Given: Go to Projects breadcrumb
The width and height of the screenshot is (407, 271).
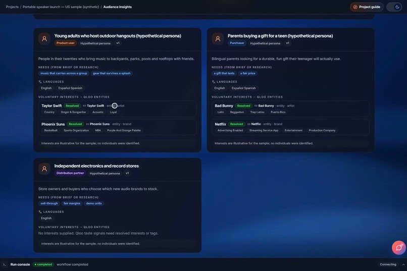Looking at the screenshot, I should coord(12,7).
